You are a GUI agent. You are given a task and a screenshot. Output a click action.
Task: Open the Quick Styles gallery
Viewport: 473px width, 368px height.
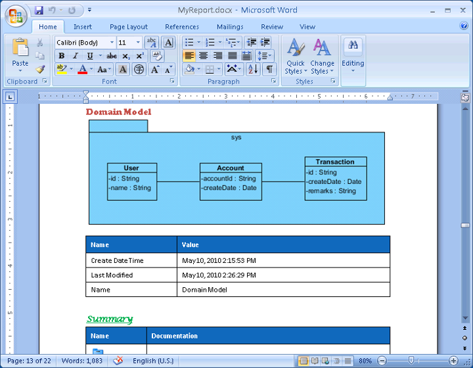click(x=296, y=57)
